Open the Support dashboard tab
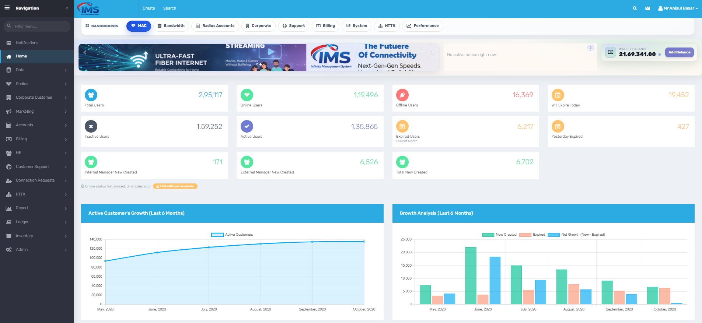Image resolution: width=702 pixels, height=323 pixels. click(294, 26)
